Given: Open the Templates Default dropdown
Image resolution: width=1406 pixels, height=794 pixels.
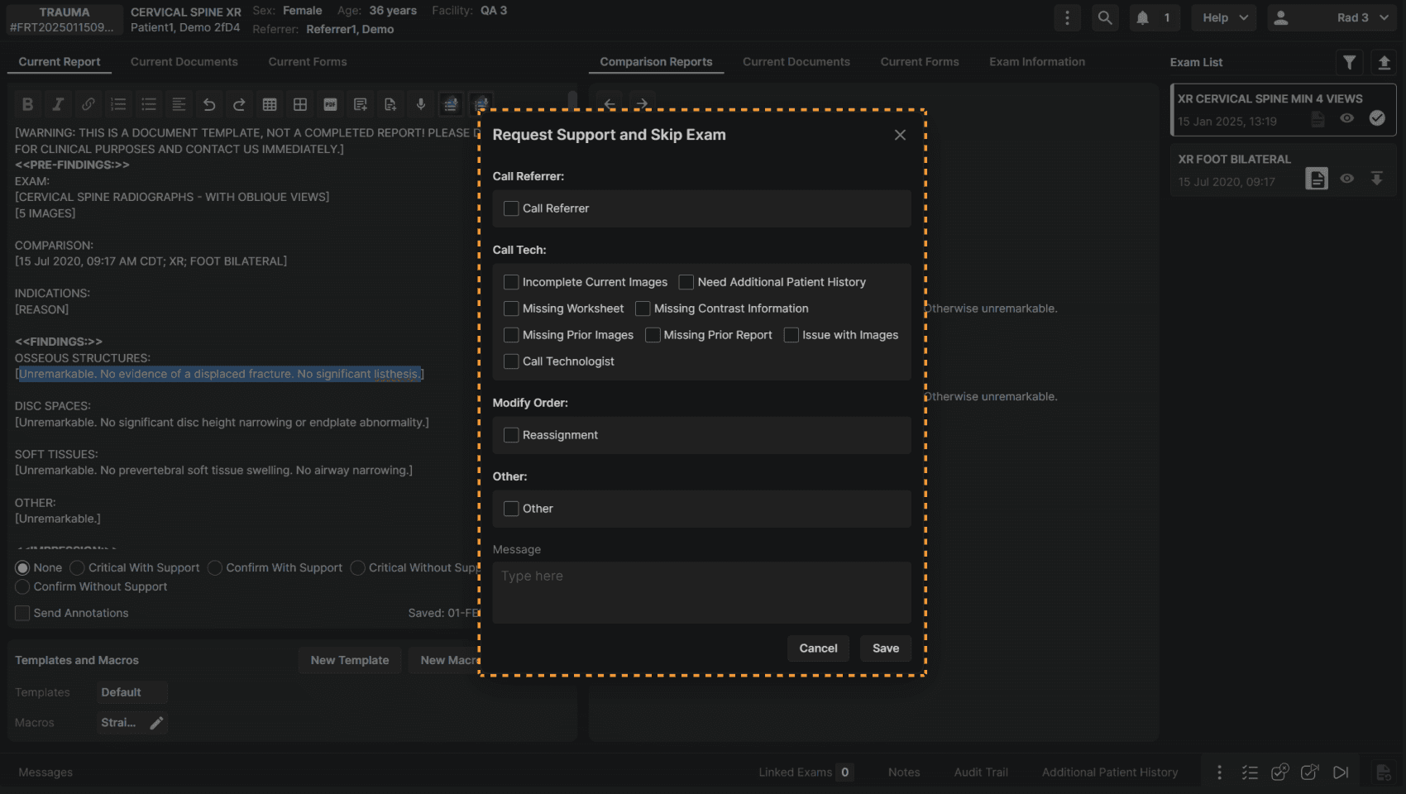Looking at the screenshot, I should (x=131, y=692).
